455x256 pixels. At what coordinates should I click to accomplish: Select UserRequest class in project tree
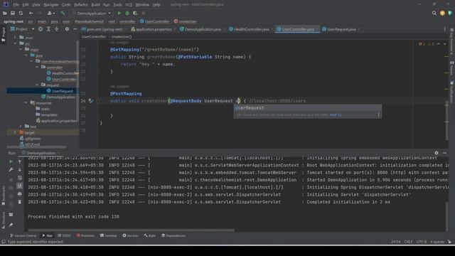point(63,91)
